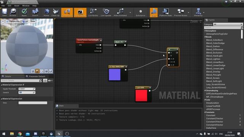Click the Browse toolbar icon
244x137 pixels.
tap(13, 13)
